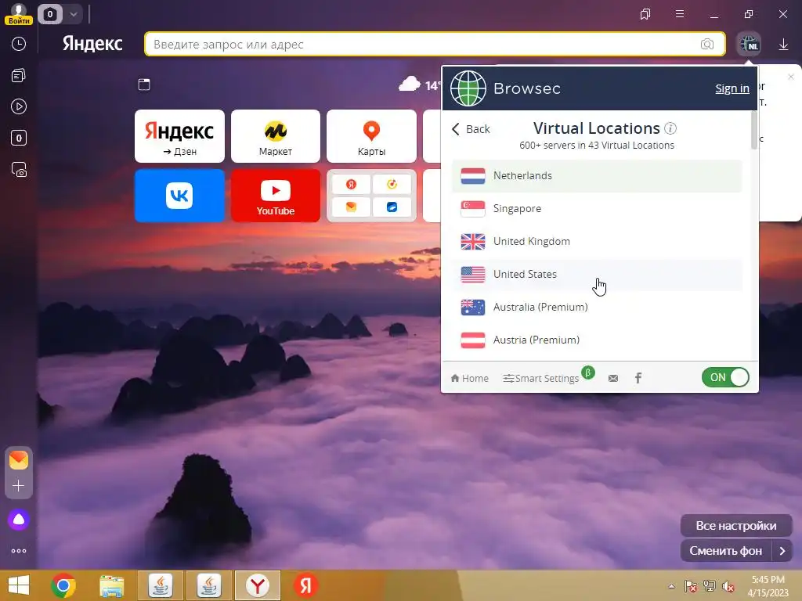Click the muted volume tray icon

click(728, 586)
